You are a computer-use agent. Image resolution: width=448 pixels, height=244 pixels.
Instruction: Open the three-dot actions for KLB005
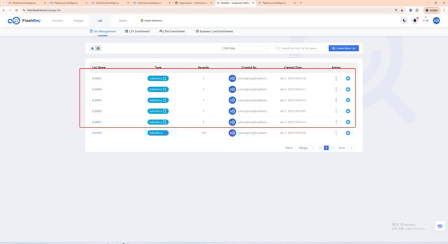tap(336, 78)
